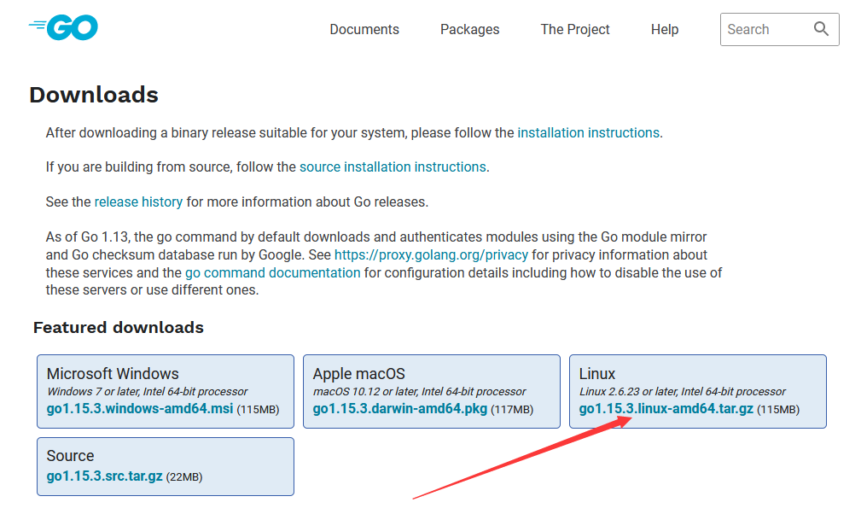Download go1.15.3.darwin-amd64.pkg
Image resolution: width=861 pixels, height=514 pixels.
click(x=399, y=409)
